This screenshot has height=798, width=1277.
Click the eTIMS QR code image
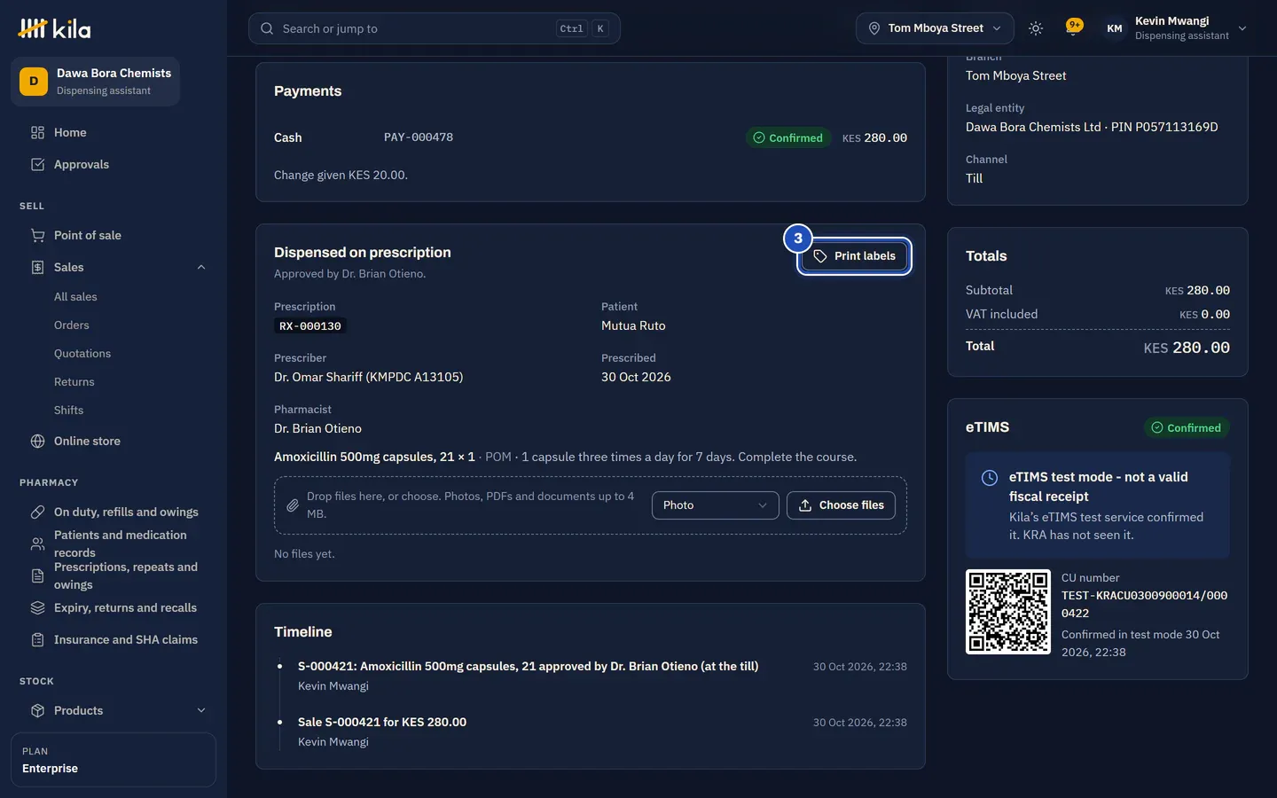pyautogui.click(x=1007, y=612)
